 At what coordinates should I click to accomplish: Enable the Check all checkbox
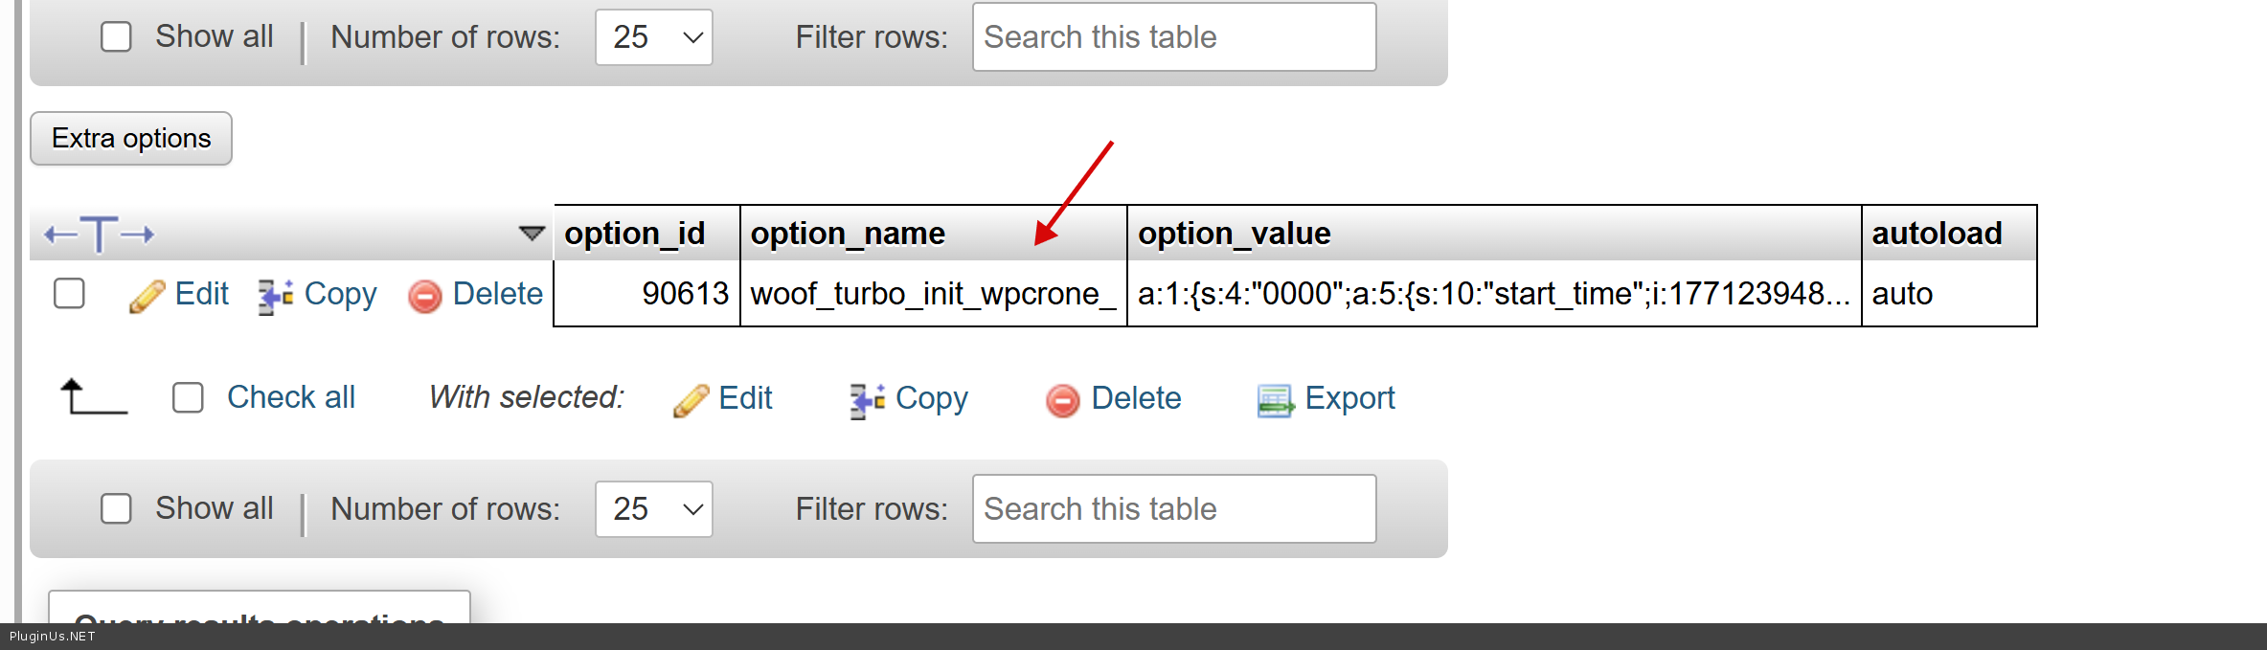click(x=188, y=397)
